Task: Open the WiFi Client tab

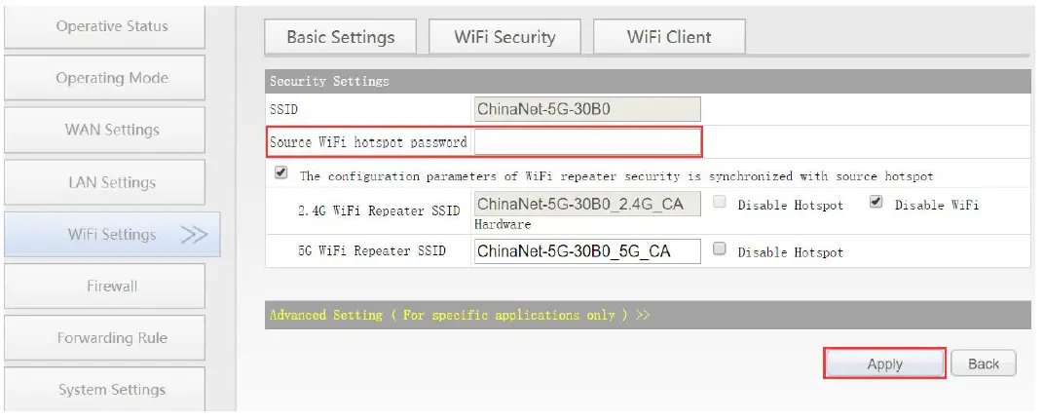Action: click(668, 37)
